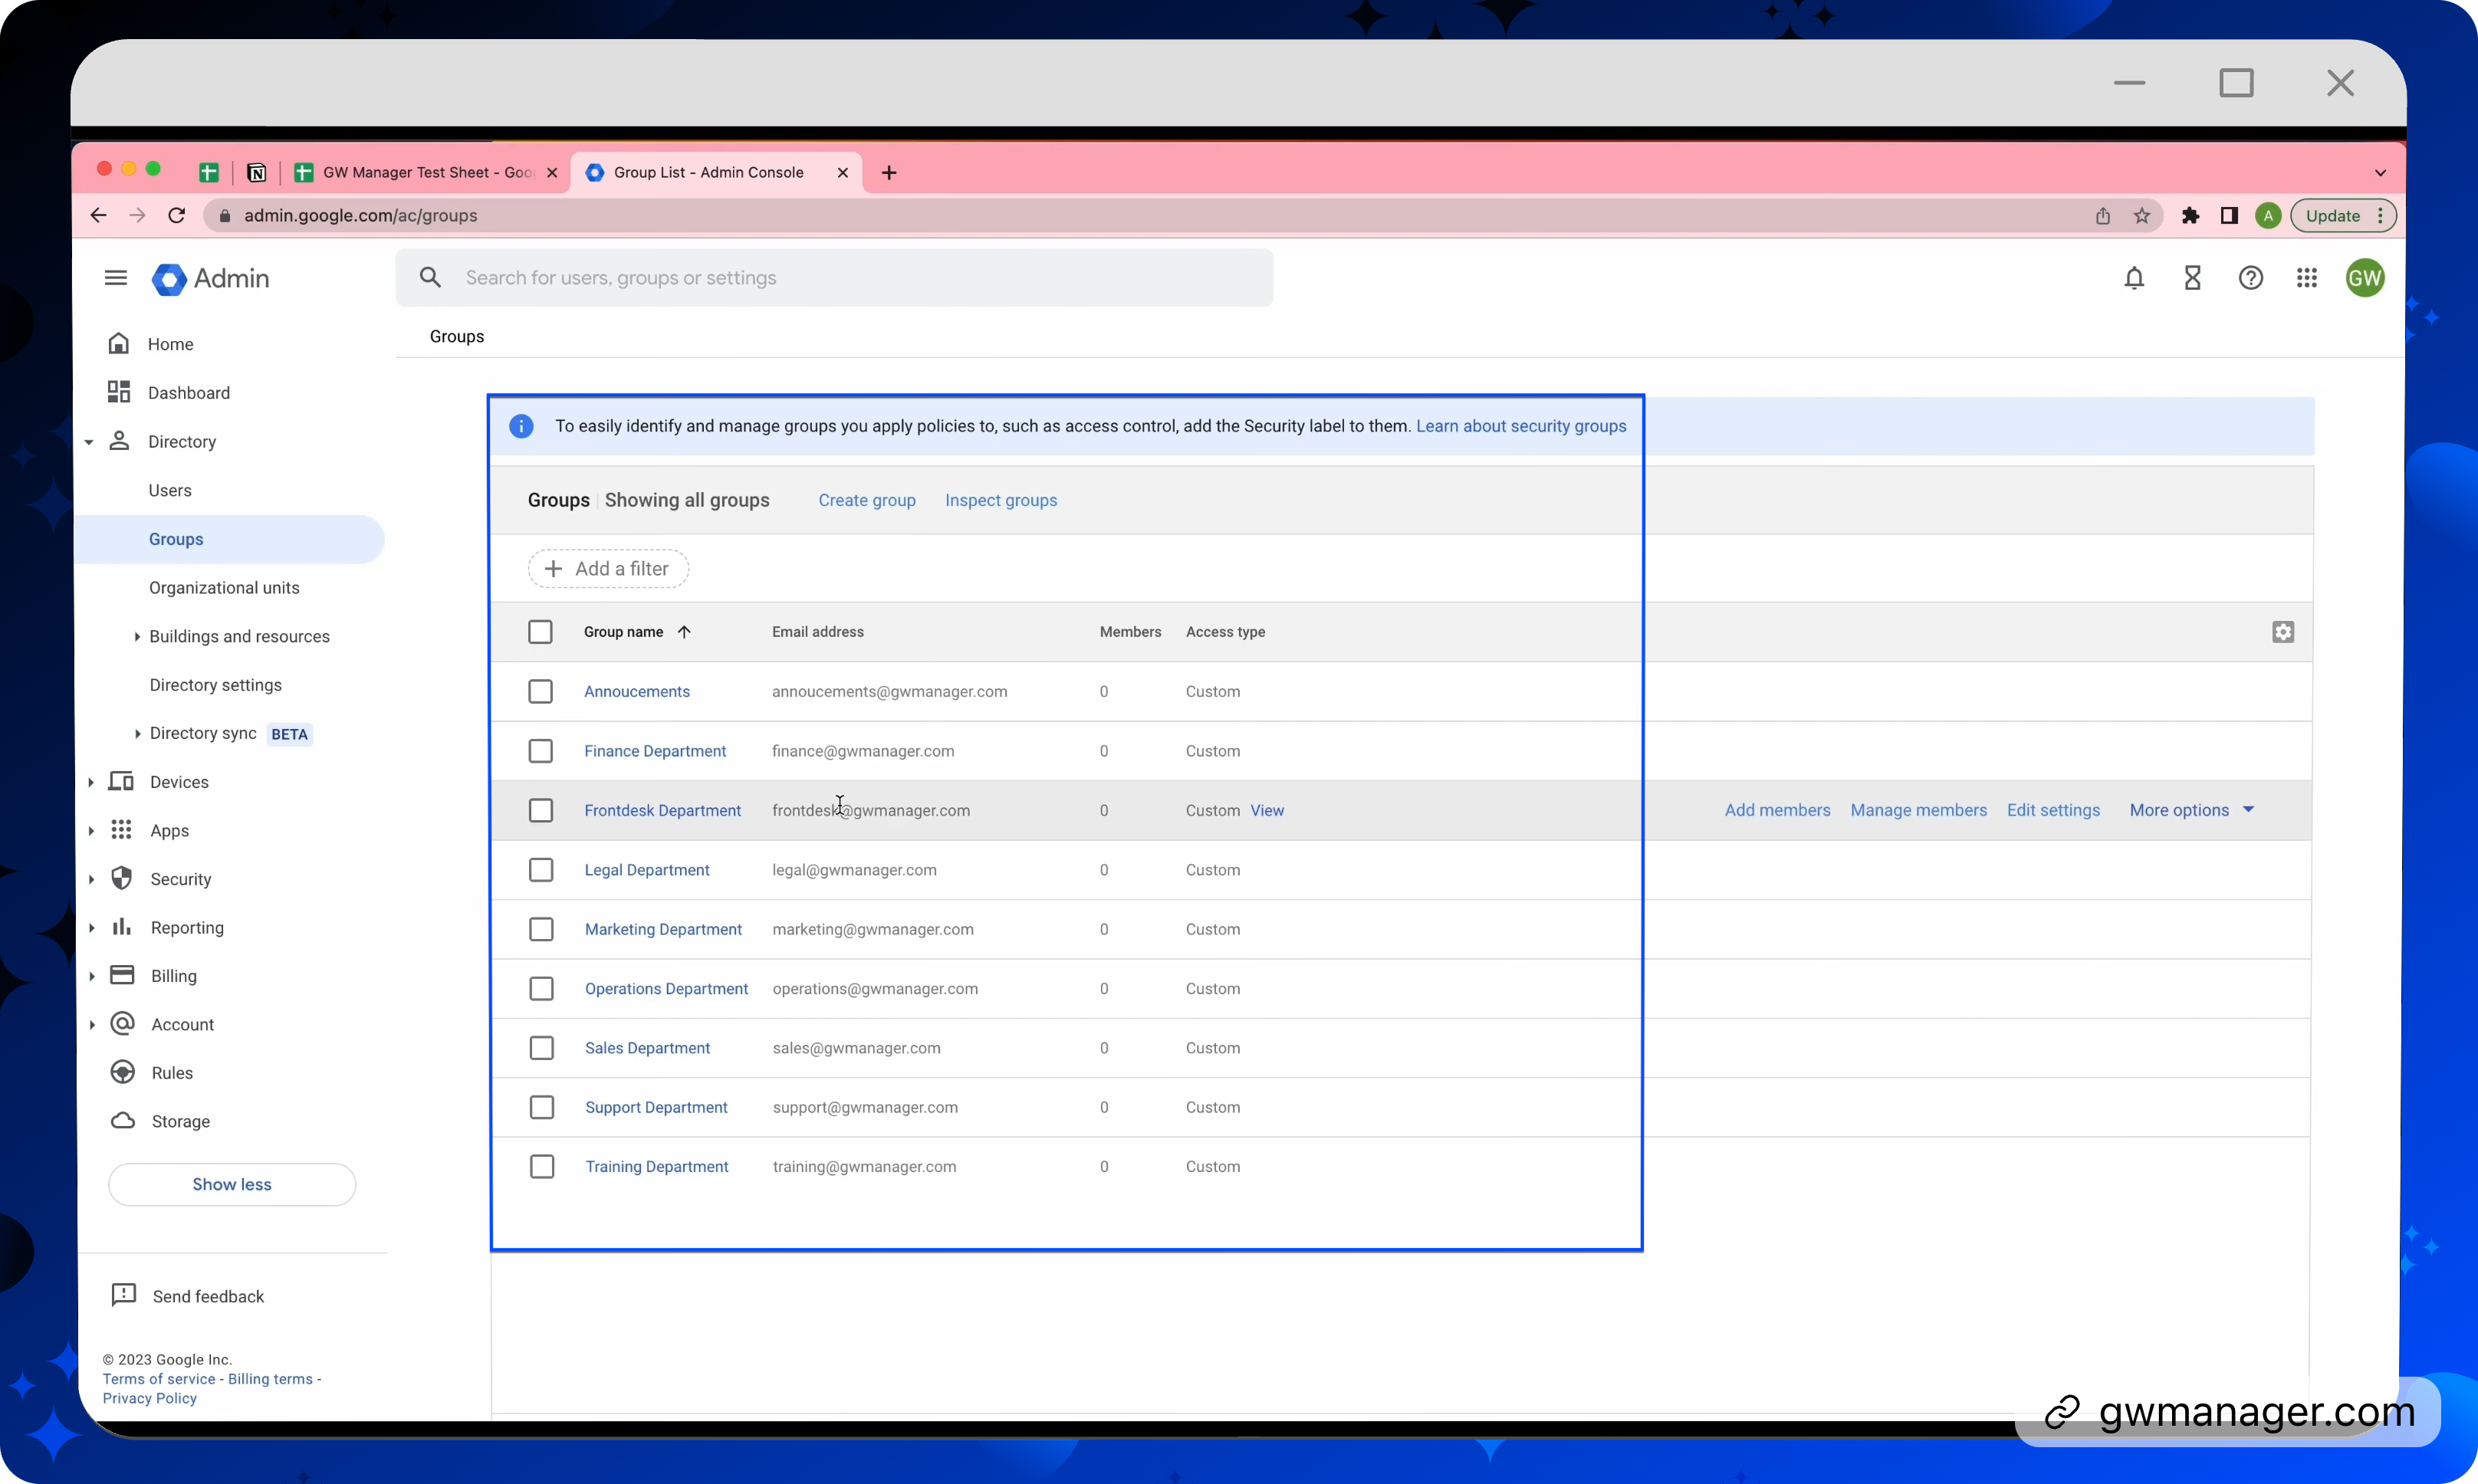Check the Marketing Department checkbox

point(541,929)
